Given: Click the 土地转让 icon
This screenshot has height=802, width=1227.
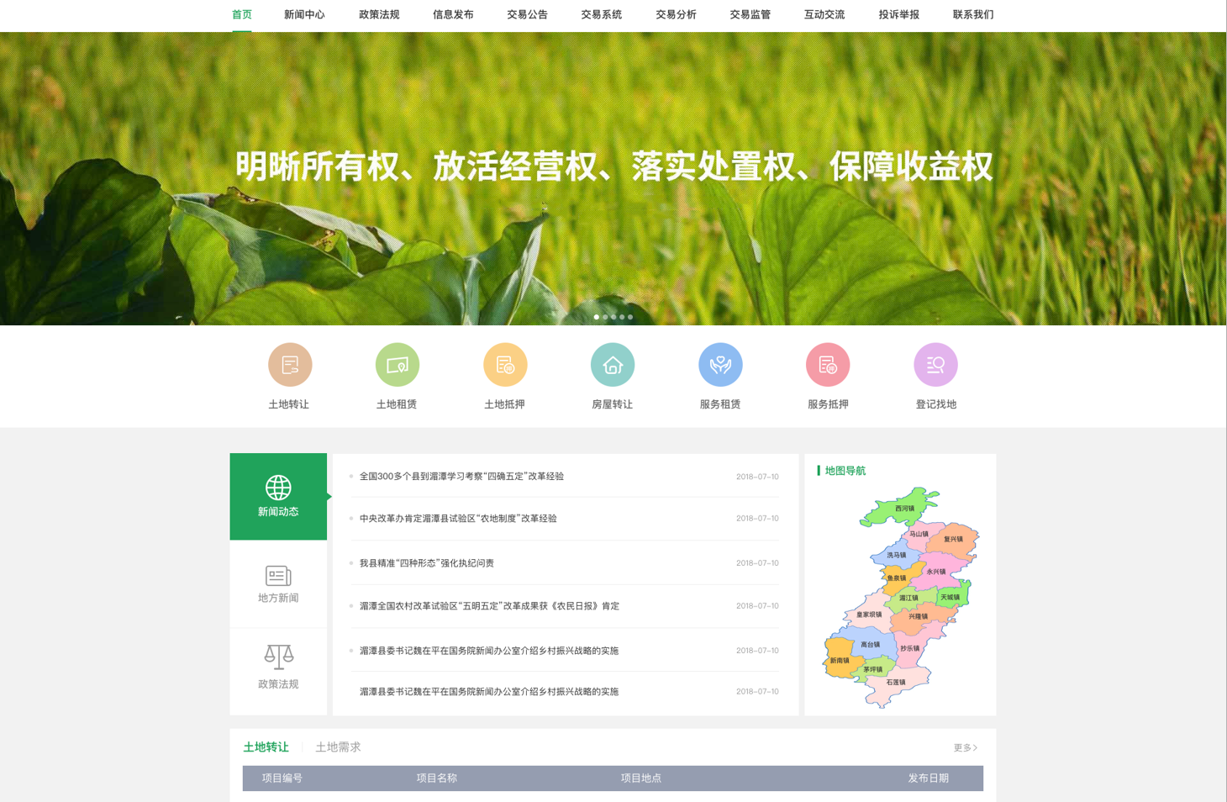Looking at the screenshot, I should tap(290, 365).
